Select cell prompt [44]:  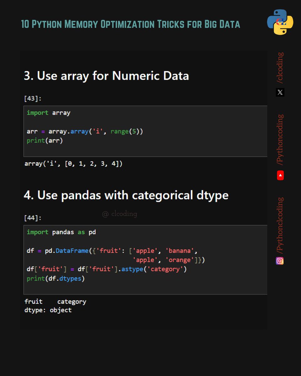point(33,218)
